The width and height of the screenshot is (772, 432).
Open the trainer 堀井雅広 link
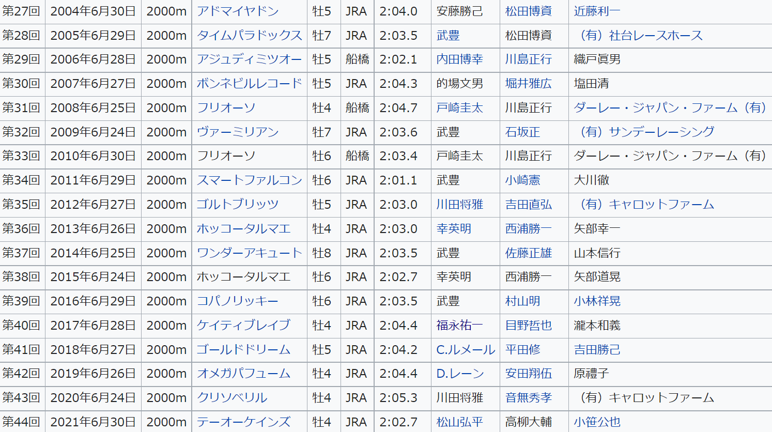(529, 83)
